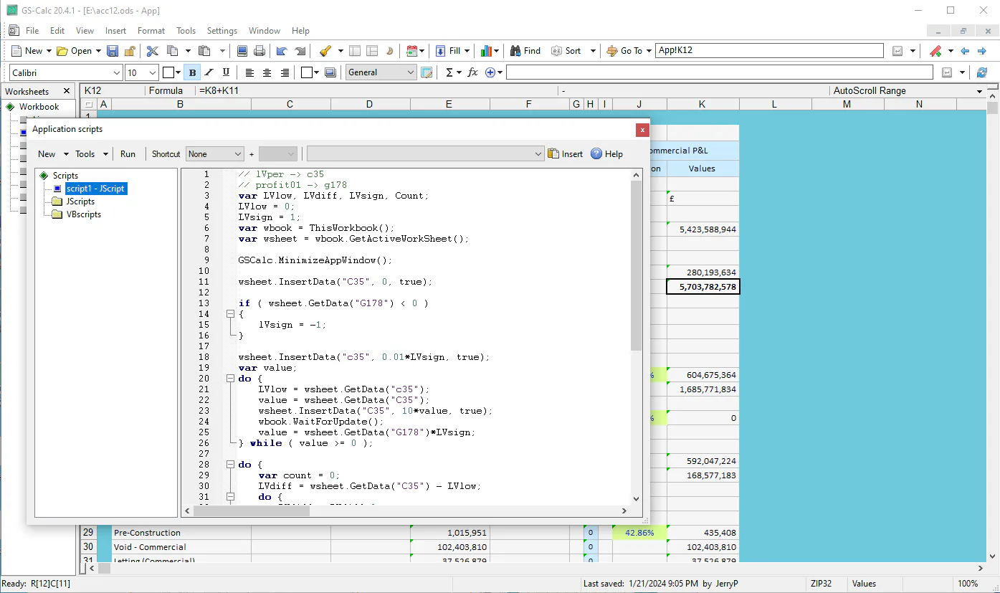Open the Settings menu
Image resolution: width=1000 pixels, height=593 pixels.
point(222,31)
